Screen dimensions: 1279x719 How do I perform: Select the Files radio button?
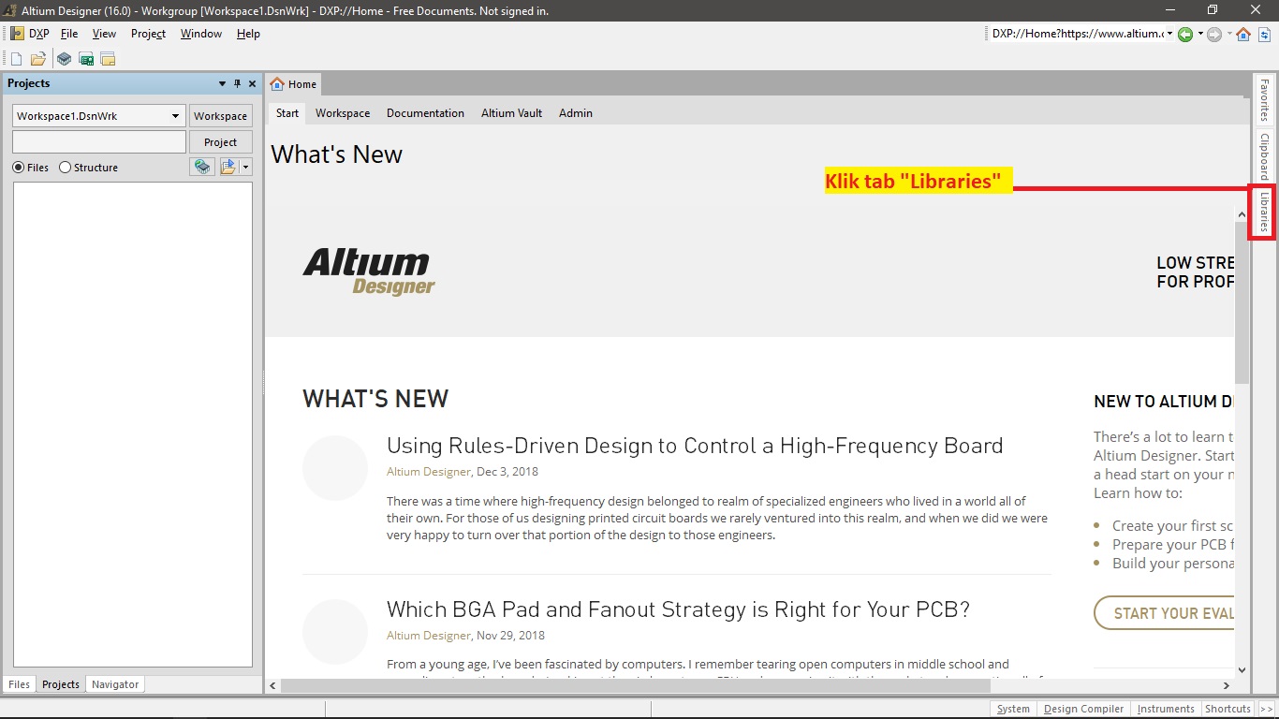[x=19, y=168]
